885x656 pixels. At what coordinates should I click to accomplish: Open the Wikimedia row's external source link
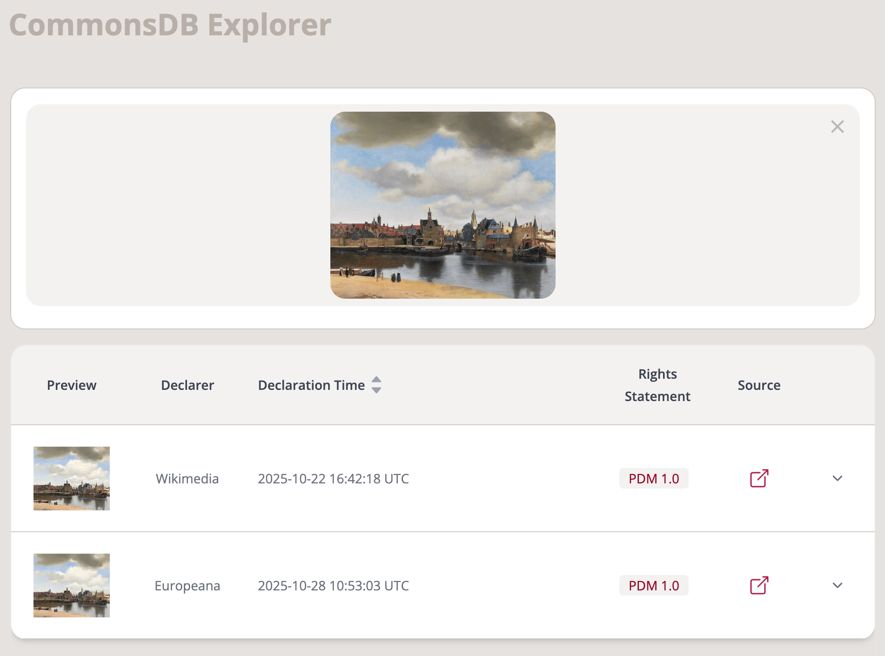point(759,478)
